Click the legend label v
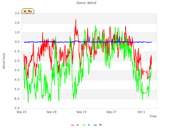The height and width of the screenshot is (130, 173). [x=89, y=125]
